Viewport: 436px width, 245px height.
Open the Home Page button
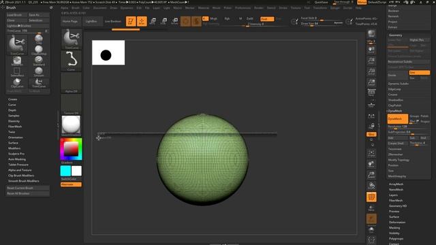coord(70,21)
